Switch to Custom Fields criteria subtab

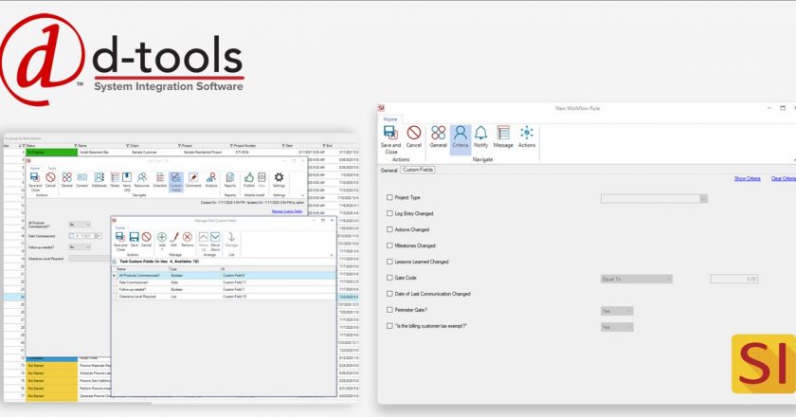click(x=418, y=170)
